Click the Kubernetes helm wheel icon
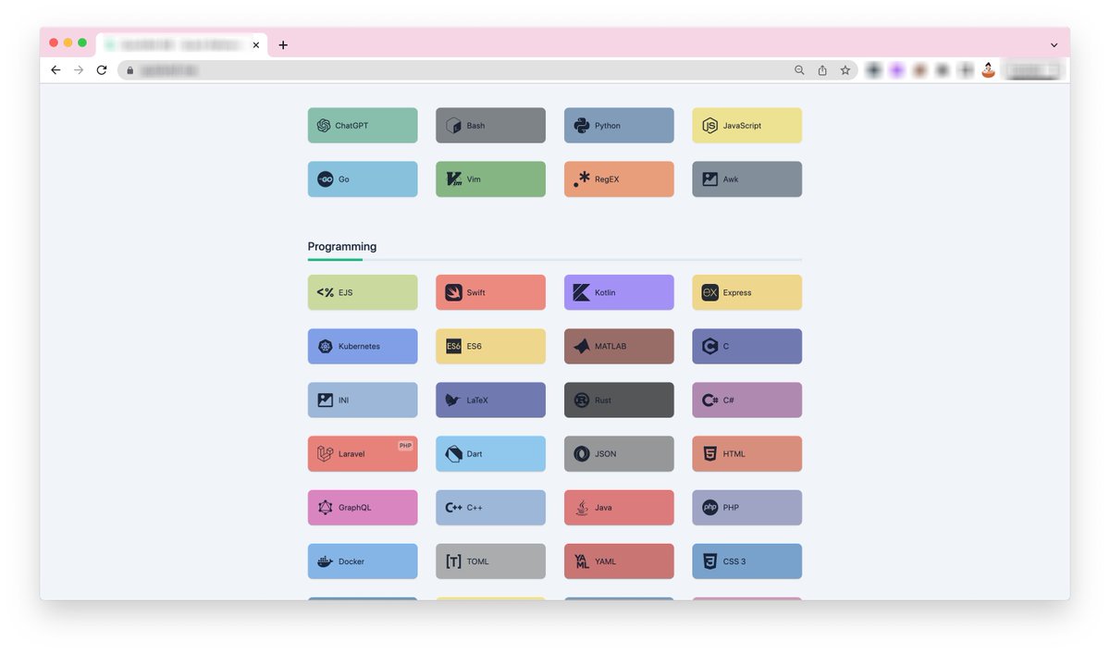Image resolution: width=1110 pixels, height=653 pixels. 325,347
